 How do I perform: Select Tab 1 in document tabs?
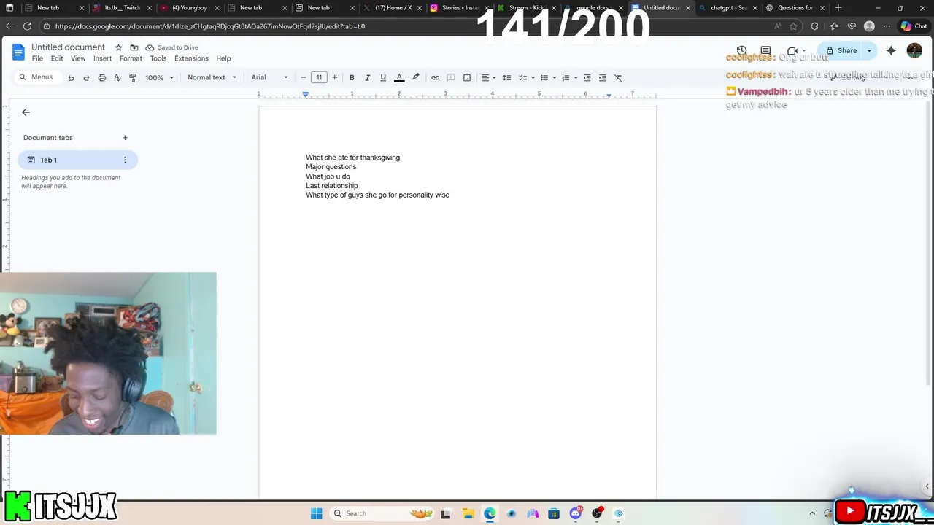point(77,160)
